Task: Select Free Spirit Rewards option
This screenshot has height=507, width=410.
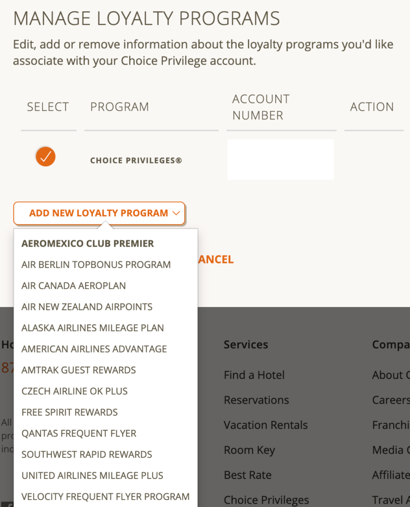Action: pos(70,412)
